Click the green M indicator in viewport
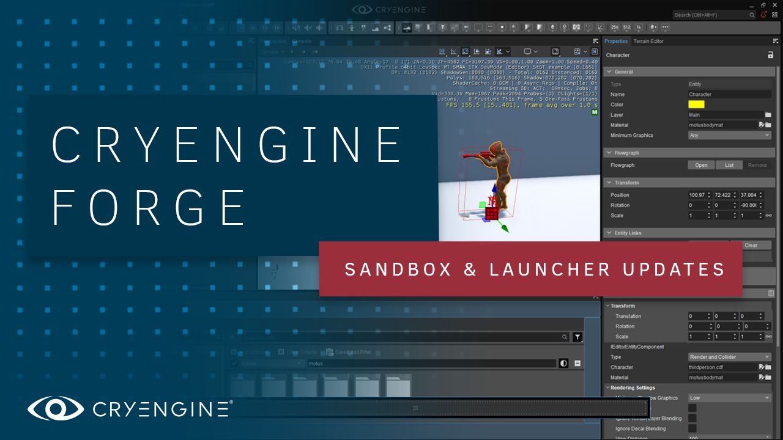This screenshot has height=440, width=783. (595, 113)
